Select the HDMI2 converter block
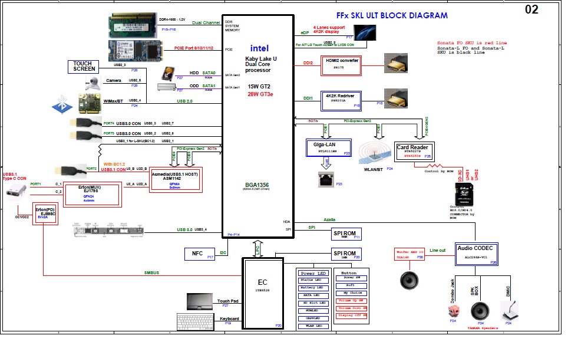Screen dimensions: 568x355 coord(341,65)
